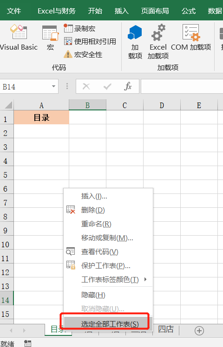Select column A header
The image size is (223, 347).
click(41, 105)
